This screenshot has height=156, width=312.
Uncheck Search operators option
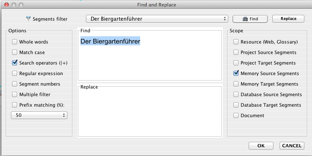[15, 63]
